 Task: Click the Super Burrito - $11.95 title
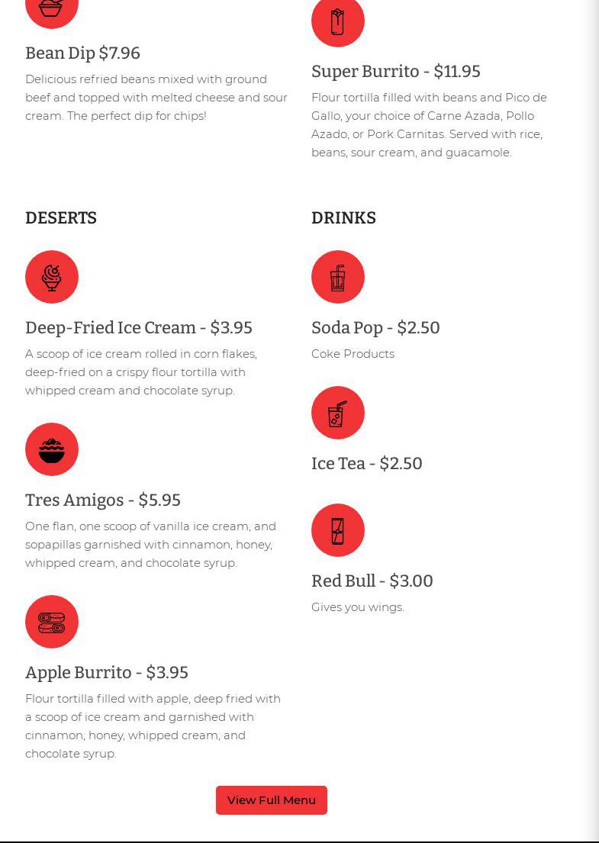(x=395, y=72)
